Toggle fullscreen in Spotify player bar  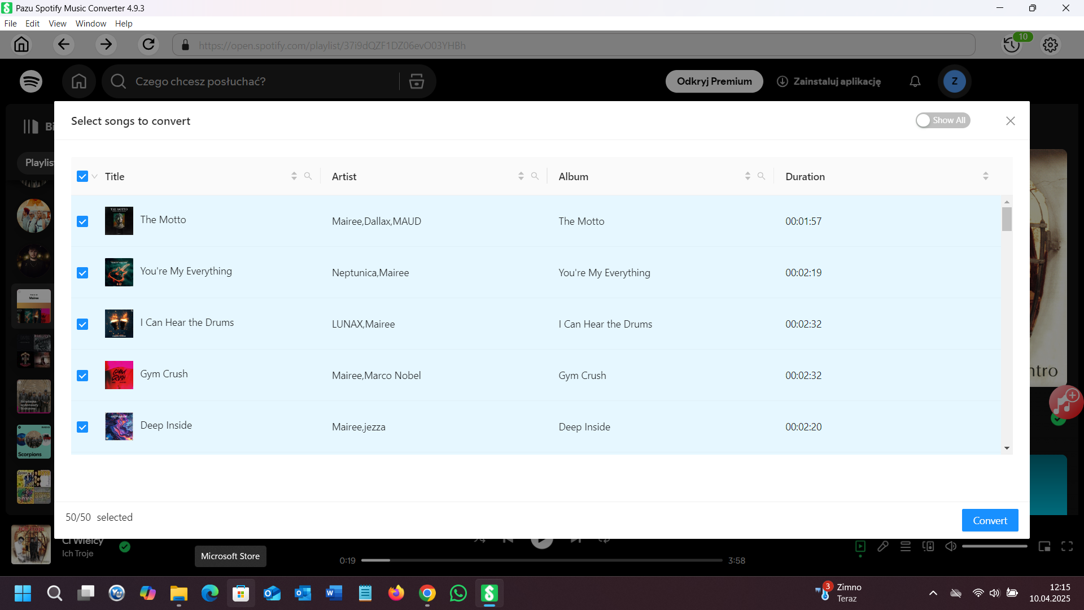[x=1067, y=546]
